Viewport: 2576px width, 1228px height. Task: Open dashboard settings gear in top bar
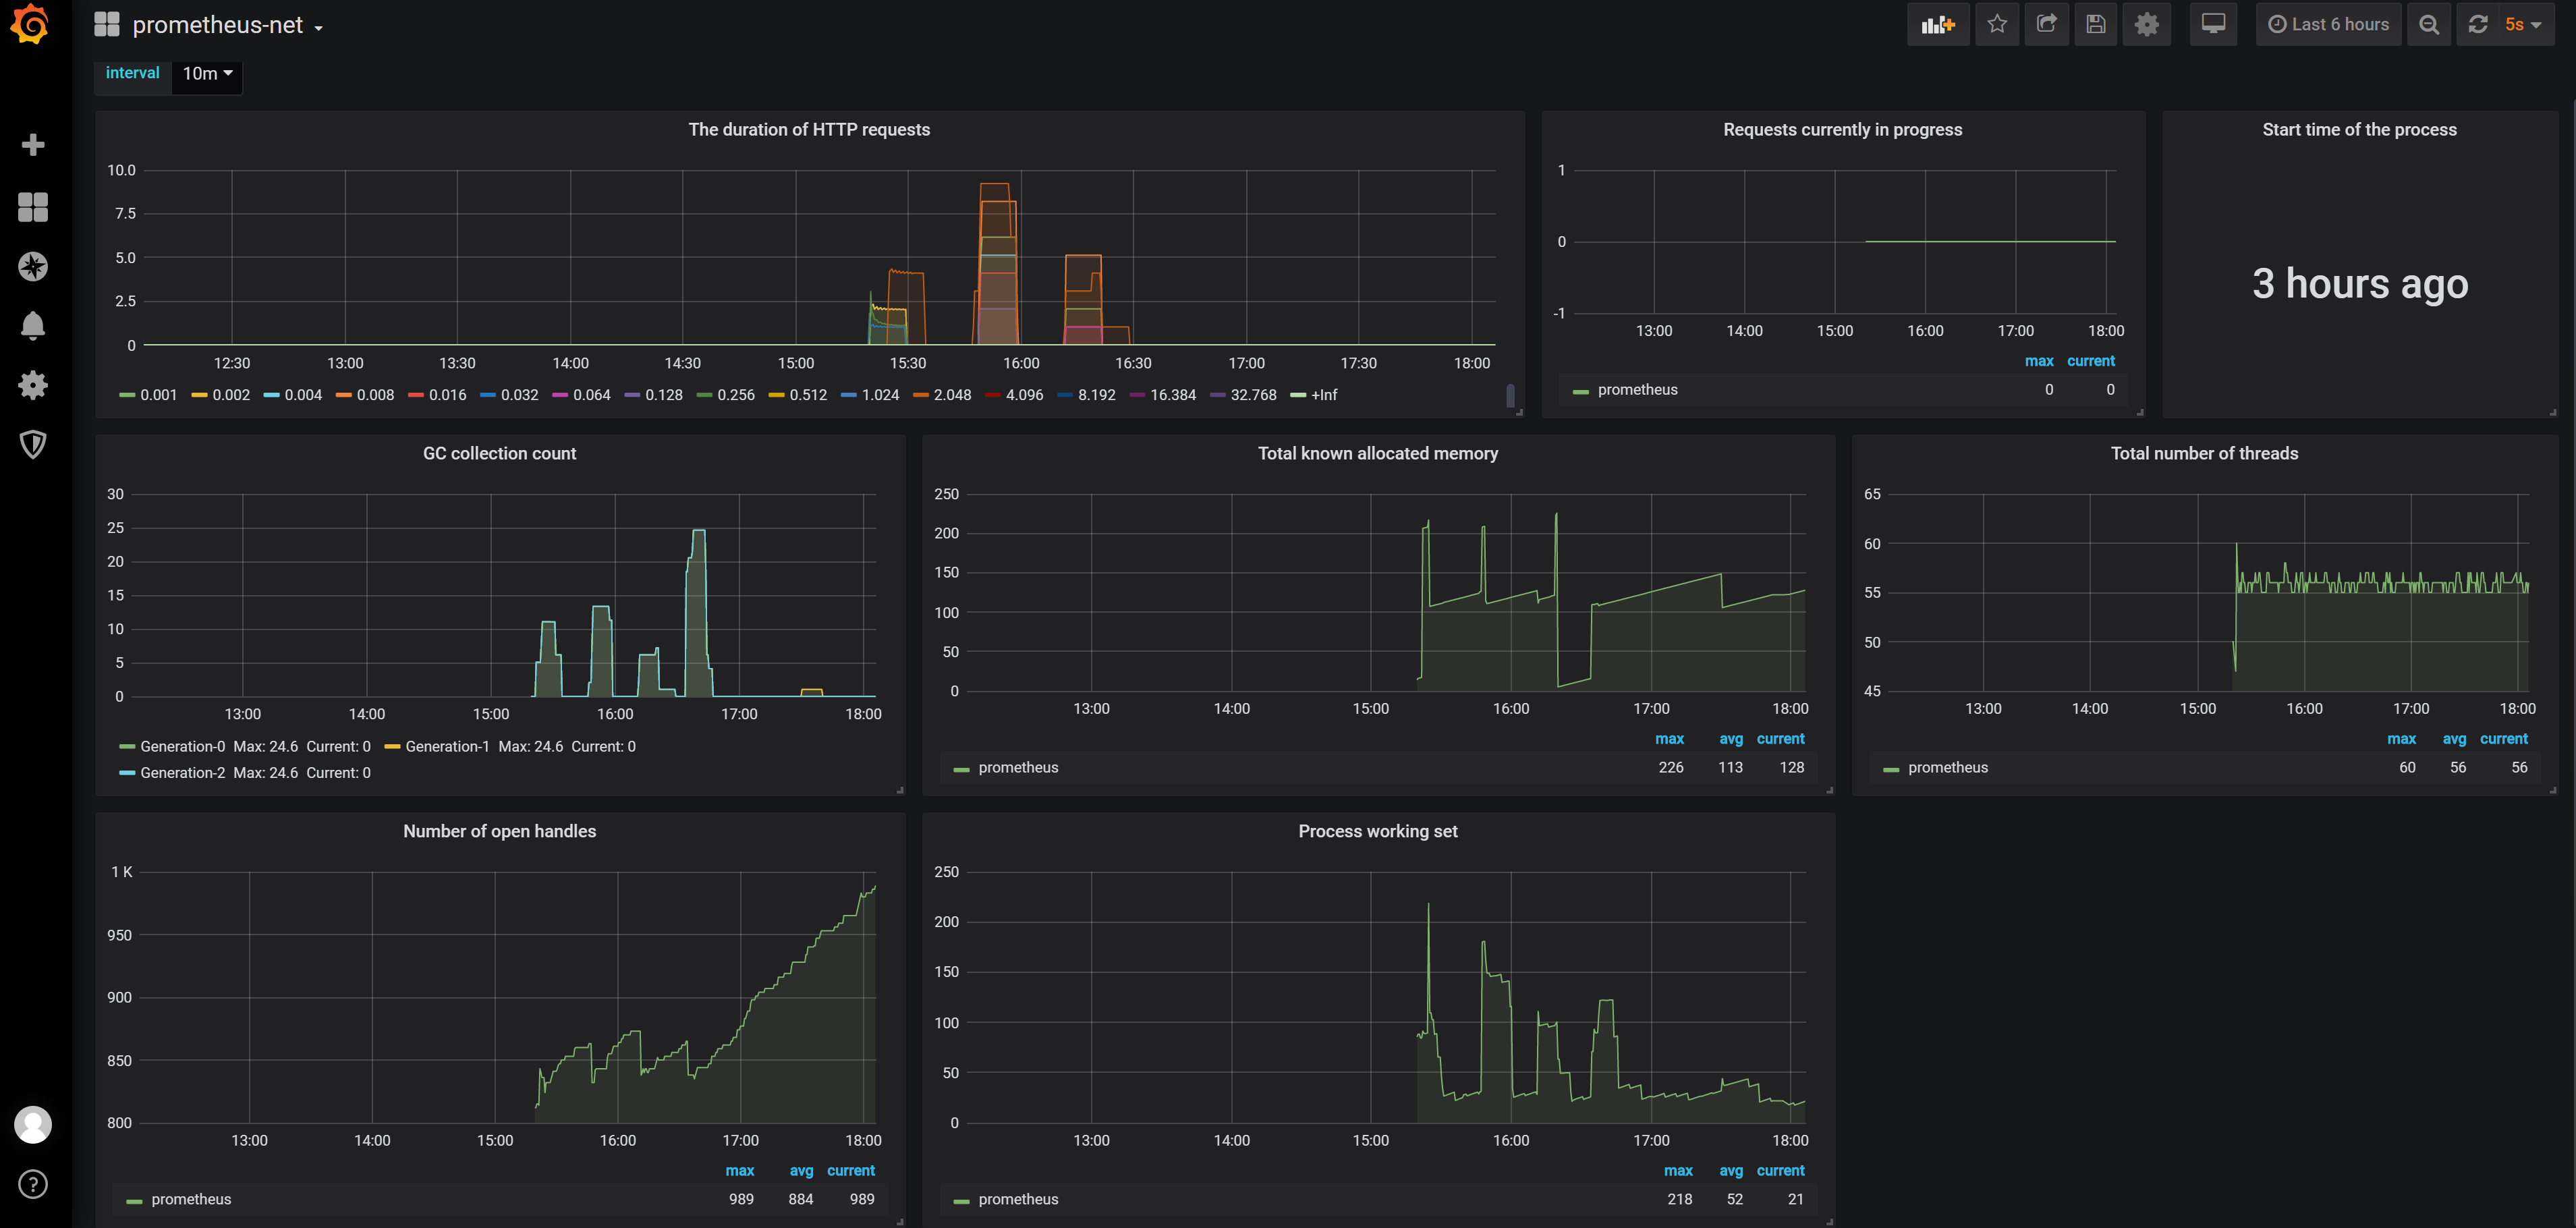pyautogui.click(x=2146, y=25)
